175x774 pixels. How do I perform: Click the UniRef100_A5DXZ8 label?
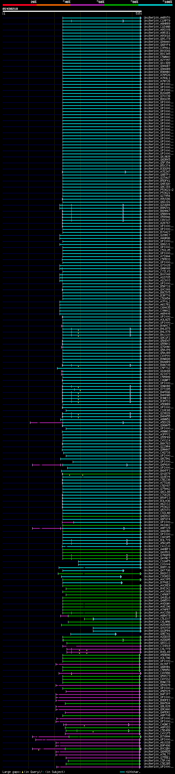point(157,423)
